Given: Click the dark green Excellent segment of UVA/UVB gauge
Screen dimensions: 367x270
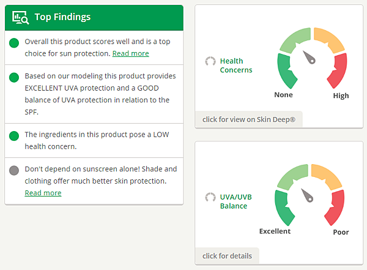Looking at the screenshot, I should click(x=284, y=208).
